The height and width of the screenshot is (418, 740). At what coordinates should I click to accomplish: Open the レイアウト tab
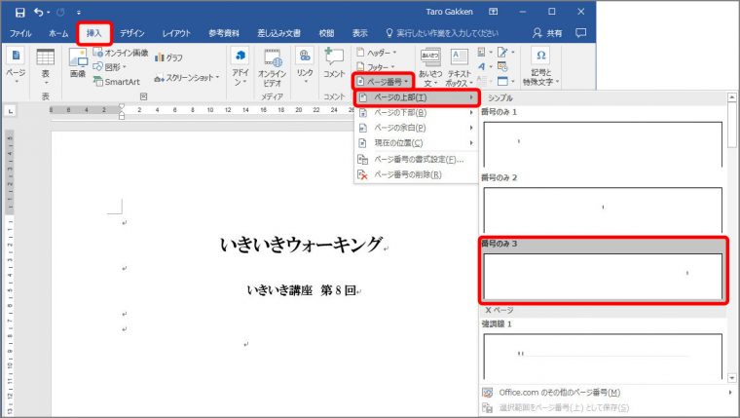click(176, 33)
